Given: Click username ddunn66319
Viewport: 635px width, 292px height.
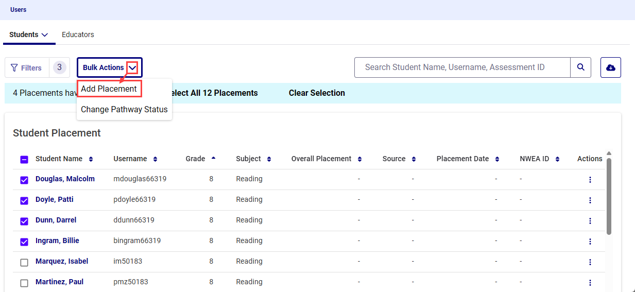Looking at the screenshot, I should click(x=134, y=220).
